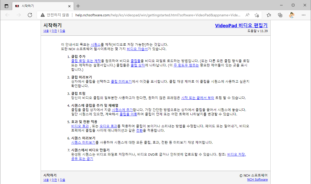311x184 pixels.
Task: Click the 클립 추가 step heading
Action: (x=78, y=57)
